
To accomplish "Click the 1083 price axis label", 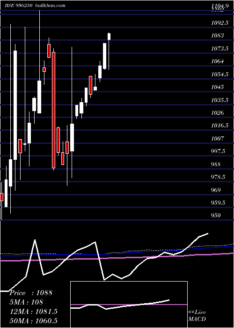I will click(217, 36).
